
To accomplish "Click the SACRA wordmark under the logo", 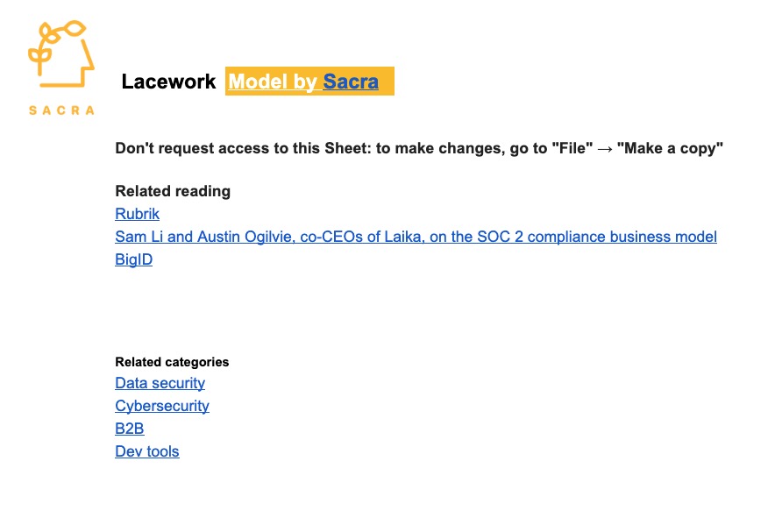I will [61, 110].
